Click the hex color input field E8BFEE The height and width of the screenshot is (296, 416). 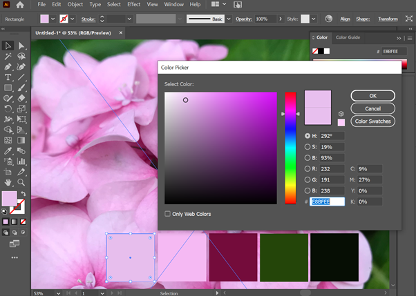tap(328, 201)
